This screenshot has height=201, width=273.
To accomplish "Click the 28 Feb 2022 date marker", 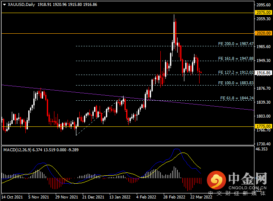I will coord(174,197).
